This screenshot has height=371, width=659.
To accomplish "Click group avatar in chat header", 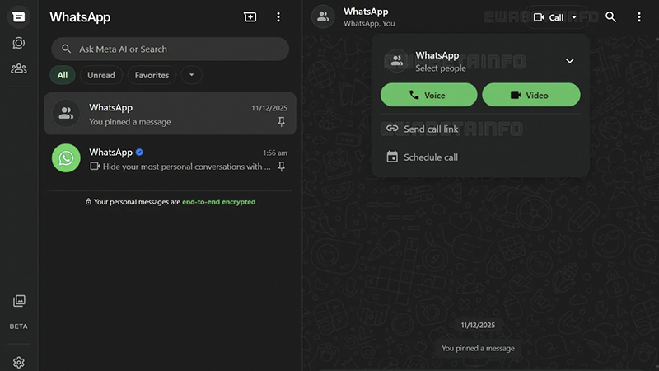I will [323, 16].
